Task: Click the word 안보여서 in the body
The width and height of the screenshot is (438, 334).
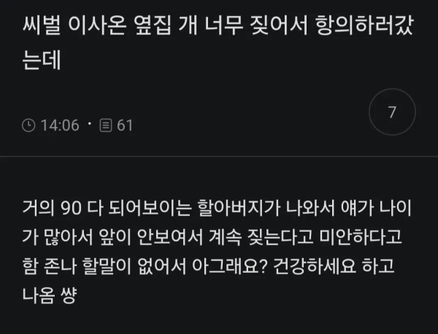Action: pos(170,237)
